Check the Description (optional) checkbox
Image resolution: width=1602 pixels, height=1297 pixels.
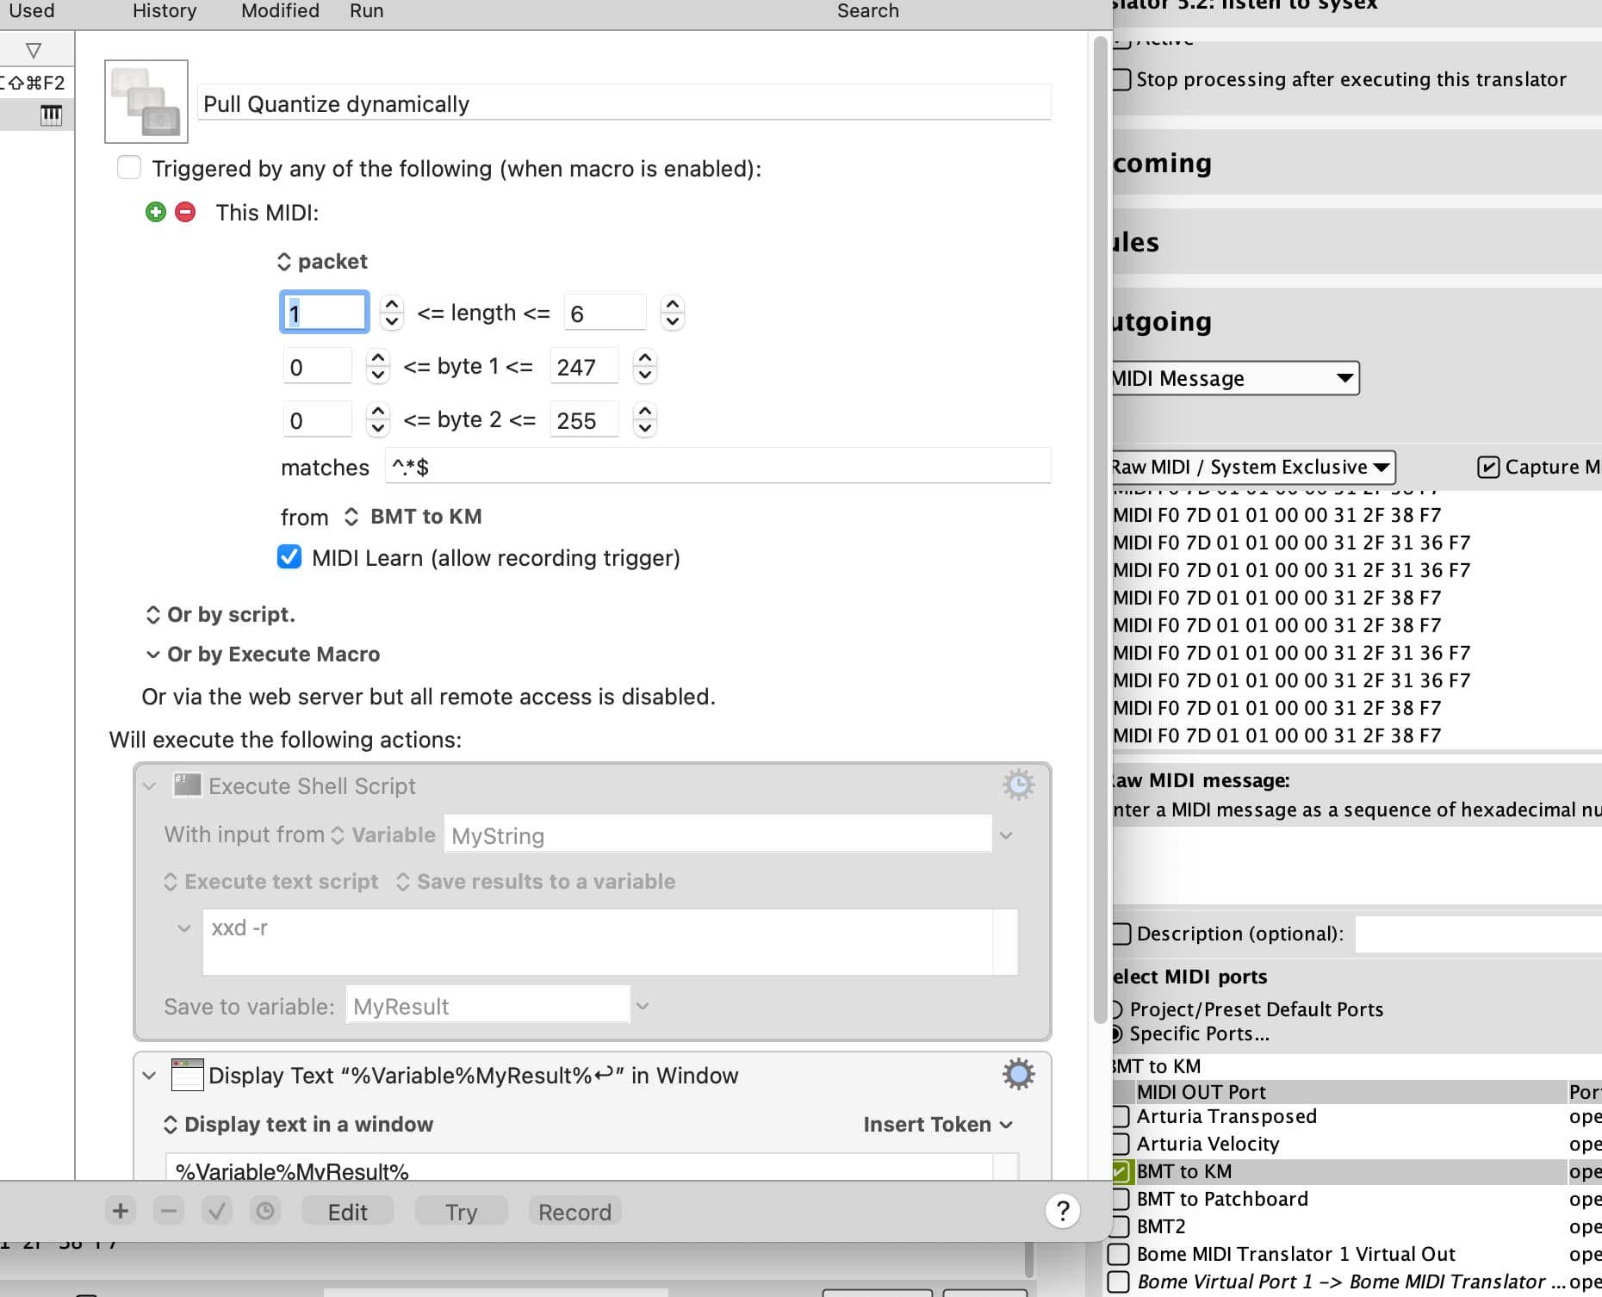(1121, 934)
